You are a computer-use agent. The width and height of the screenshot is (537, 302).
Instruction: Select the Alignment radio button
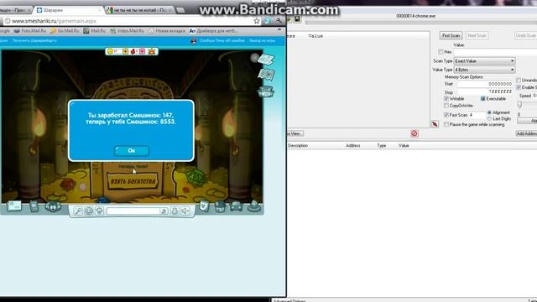coord(489,112)
